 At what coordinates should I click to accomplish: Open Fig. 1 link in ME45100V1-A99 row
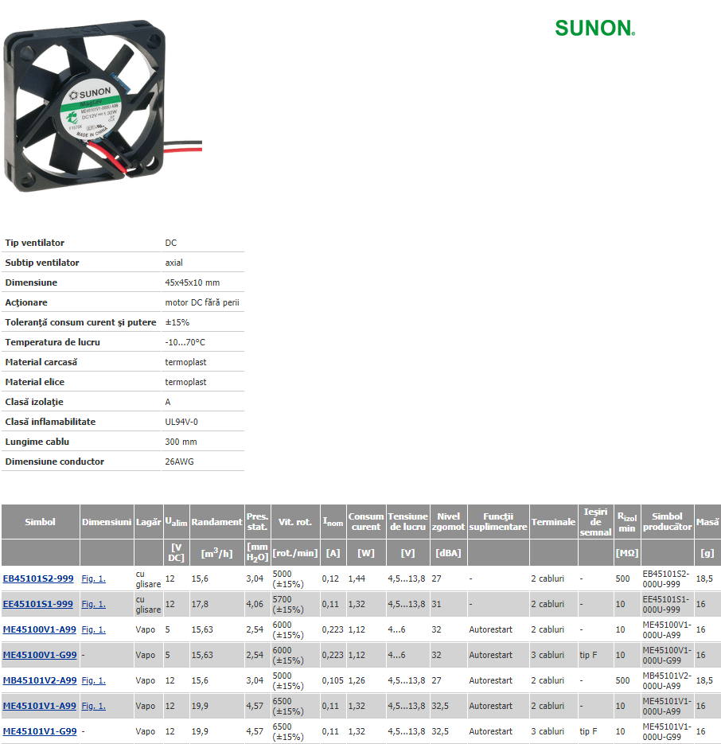click(x=93, y=629)
